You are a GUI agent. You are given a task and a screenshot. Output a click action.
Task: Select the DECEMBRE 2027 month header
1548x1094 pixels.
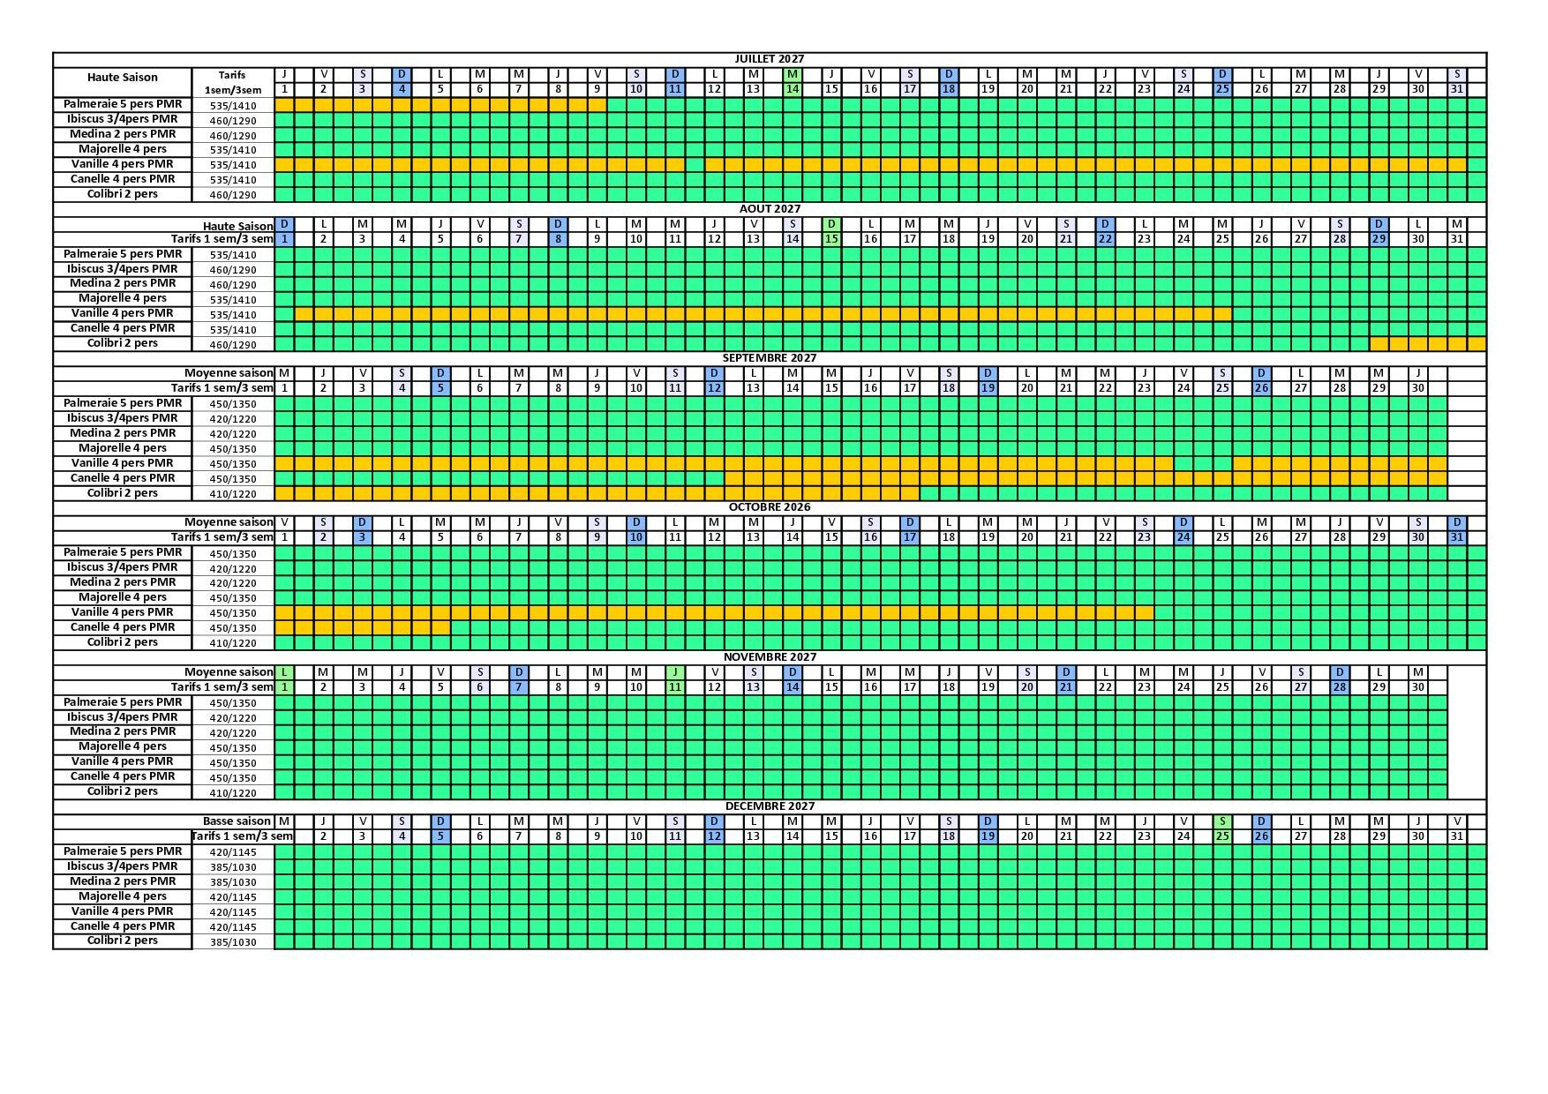(768, 806)
